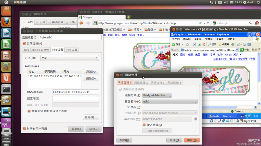
Task: Open the mail envelope indicator
Action: pyautogui.click(x=231, y=2)
